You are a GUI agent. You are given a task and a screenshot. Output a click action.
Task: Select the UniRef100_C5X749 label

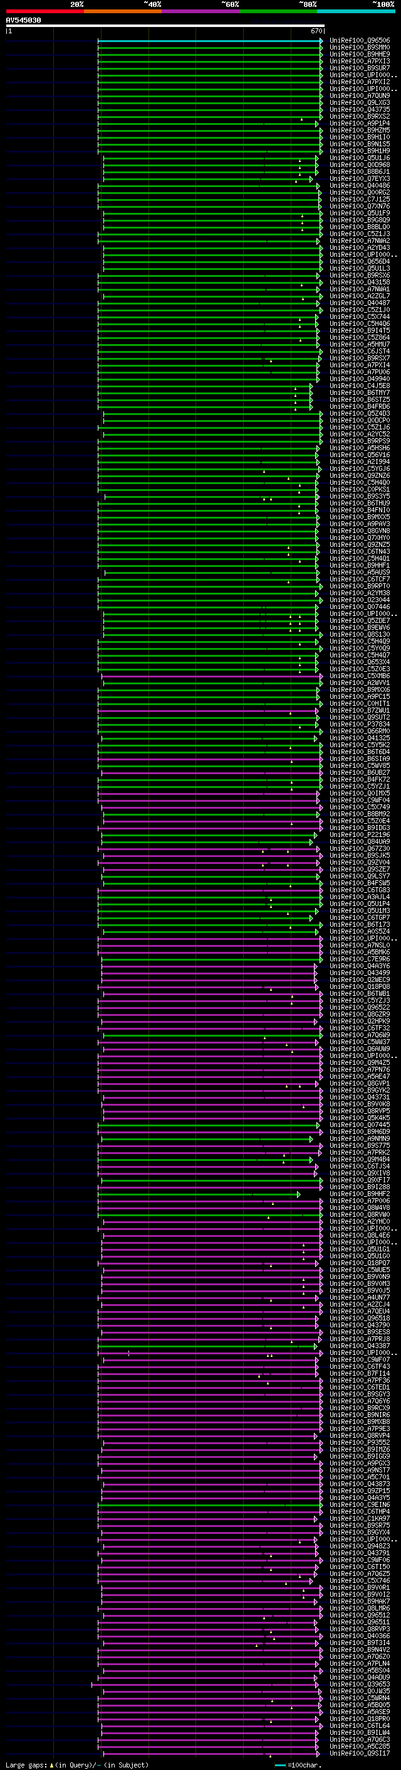(x=360, y=807)
